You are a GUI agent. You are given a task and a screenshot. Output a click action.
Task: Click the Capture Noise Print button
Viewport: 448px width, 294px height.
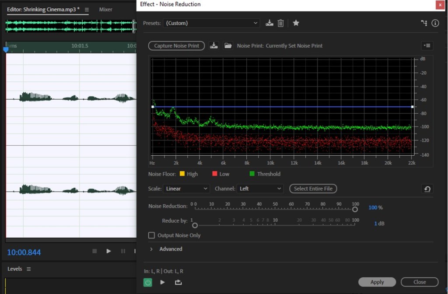[x=176, y=45]
